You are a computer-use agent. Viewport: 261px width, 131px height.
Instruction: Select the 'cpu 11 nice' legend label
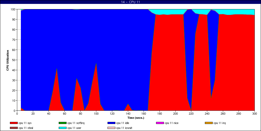(x=172, y=123)
